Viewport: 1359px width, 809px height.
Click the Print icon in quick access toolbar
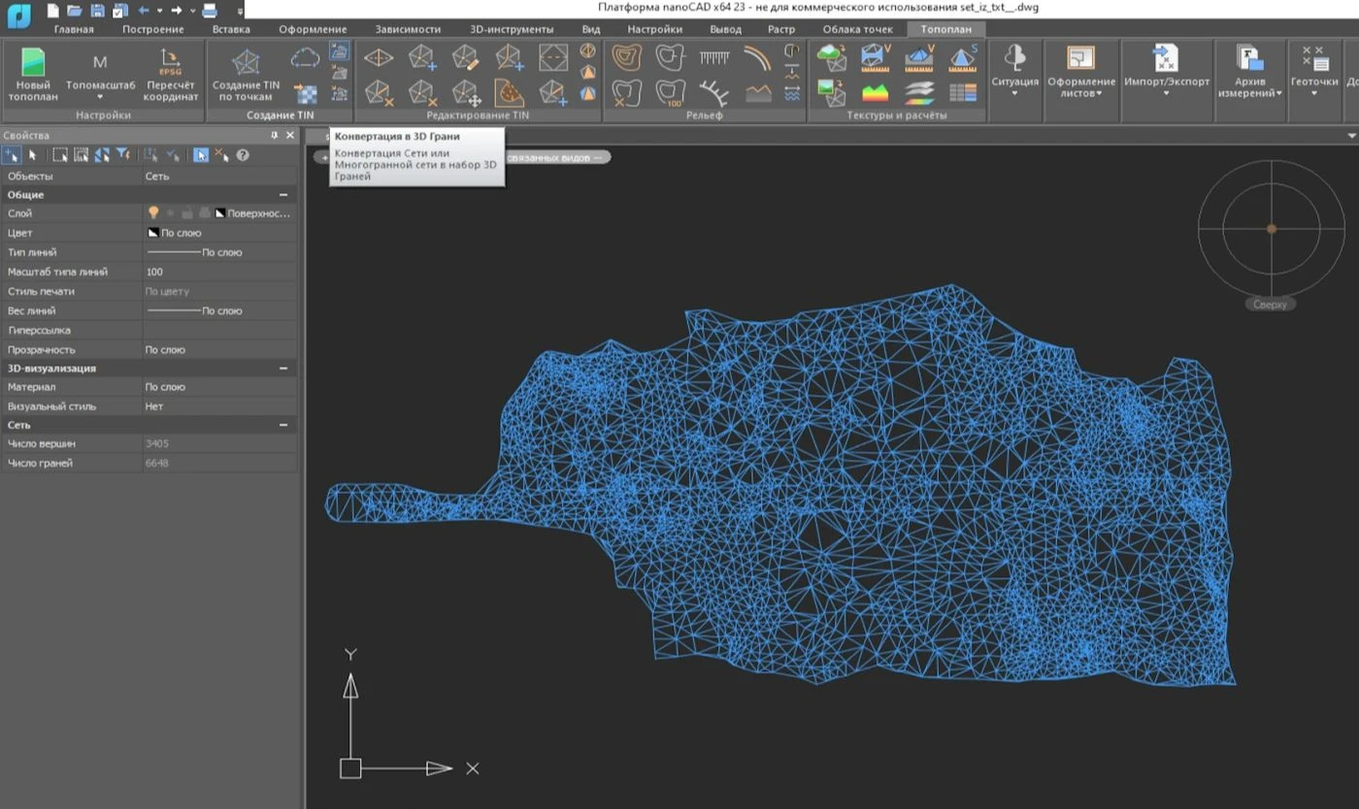tap(209, 11)
